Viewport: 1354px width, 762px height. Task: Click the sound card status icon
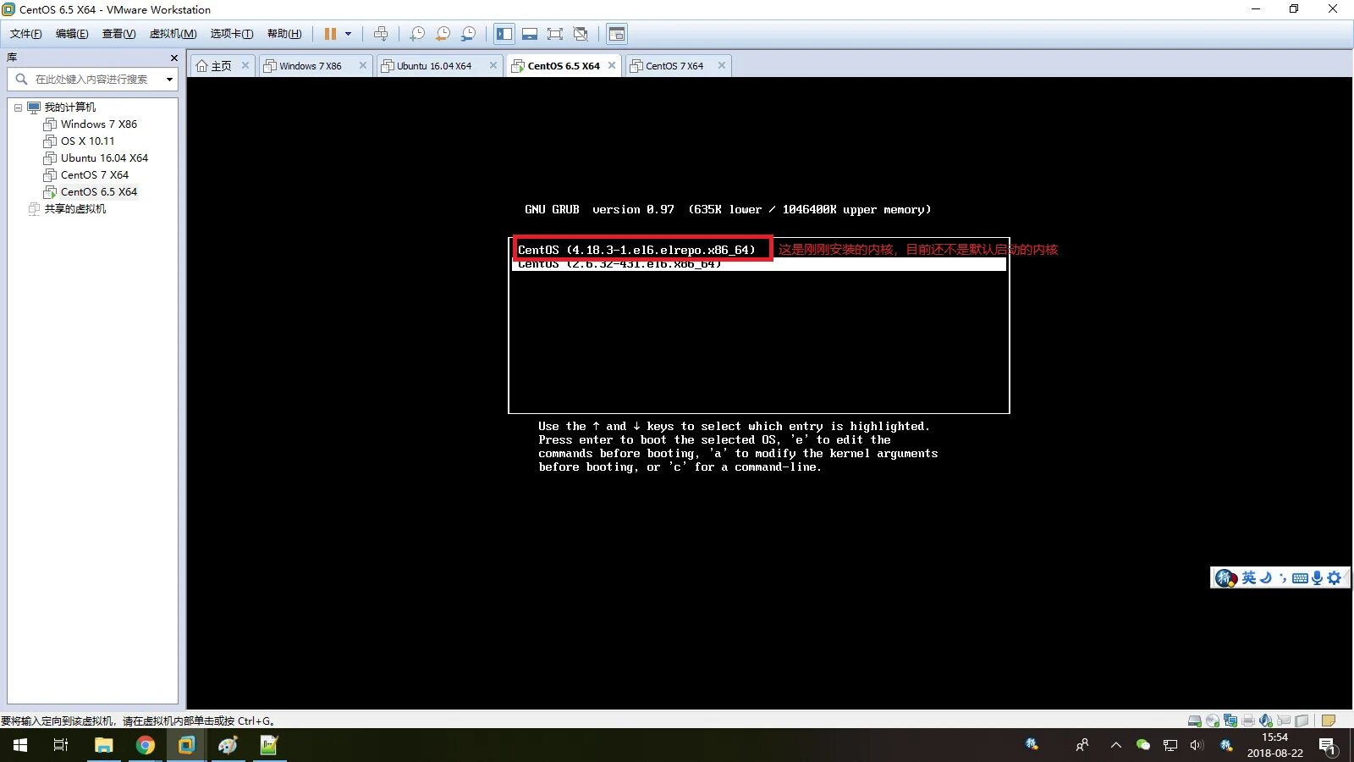pos(1266,721)
